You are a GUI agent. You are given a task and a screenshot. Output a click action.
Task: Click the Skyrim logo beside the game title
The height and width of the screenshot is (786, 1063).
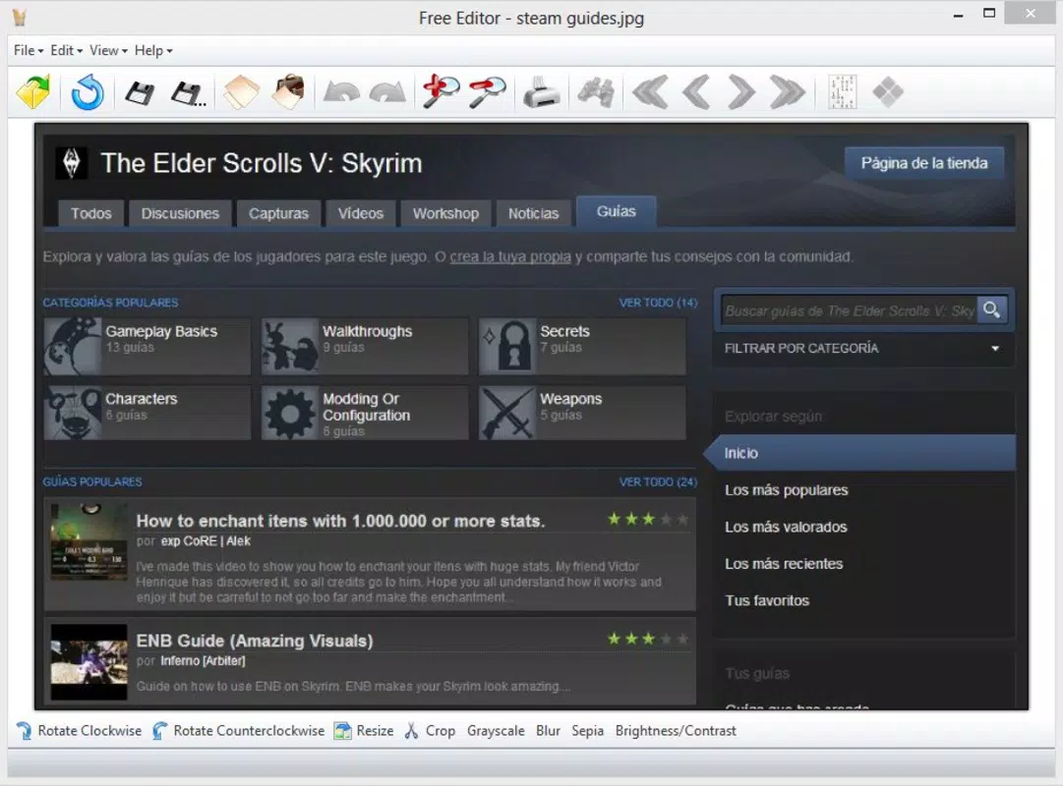(x=71, y=163)
